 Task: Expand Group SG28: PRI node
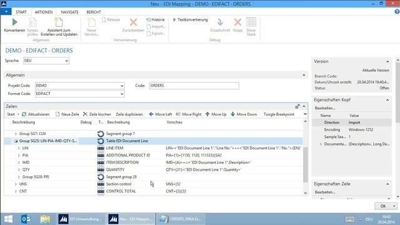19,177
